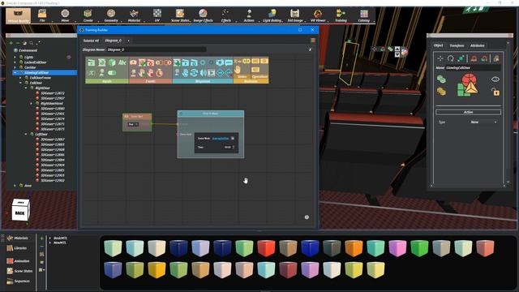Click the Name field in Object panel
This screenshot has width=519, height=292.
click(473, 68)
